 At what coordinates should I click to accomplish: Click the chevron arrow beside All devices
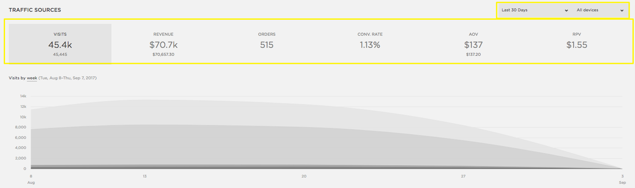pos(622,10)
